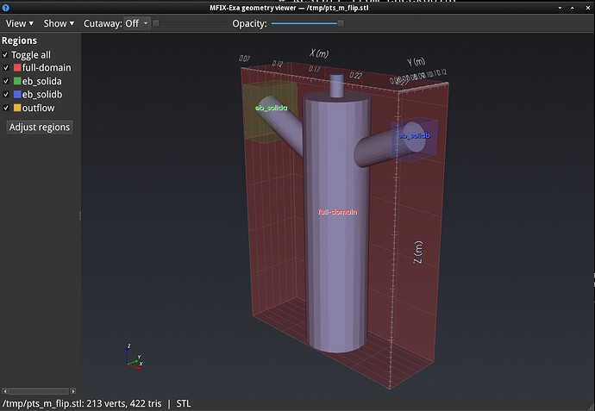Click the full-domain label in 3D view
595x411 pixels.
[x=337, y=212]
